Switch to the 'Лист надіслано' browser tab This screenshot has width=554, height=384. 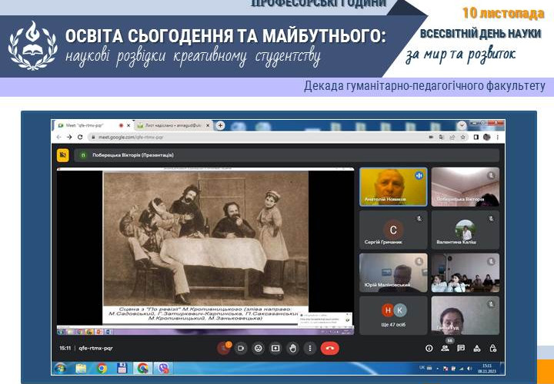click(172, 125)
